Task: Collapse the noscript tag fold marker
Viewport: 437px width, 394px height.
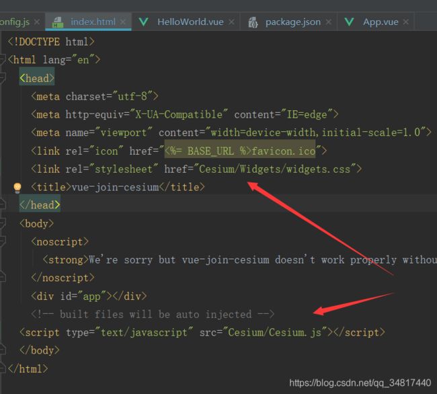Action: (x=3, y=241)
